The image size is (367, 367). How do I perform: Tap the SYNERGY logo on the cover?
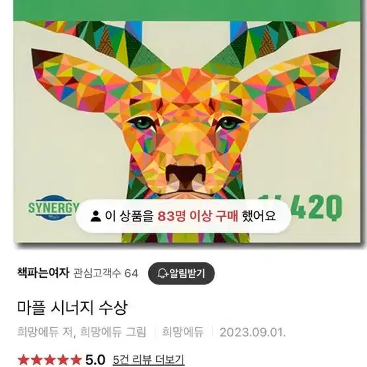coord(53,208)
